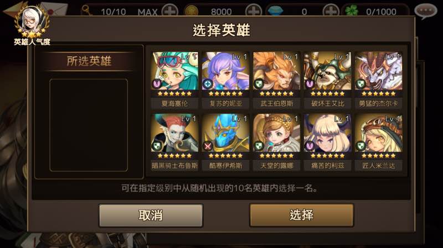
Task: Pick hero 破坏王艾比 portrait
Action: point(327,71)
